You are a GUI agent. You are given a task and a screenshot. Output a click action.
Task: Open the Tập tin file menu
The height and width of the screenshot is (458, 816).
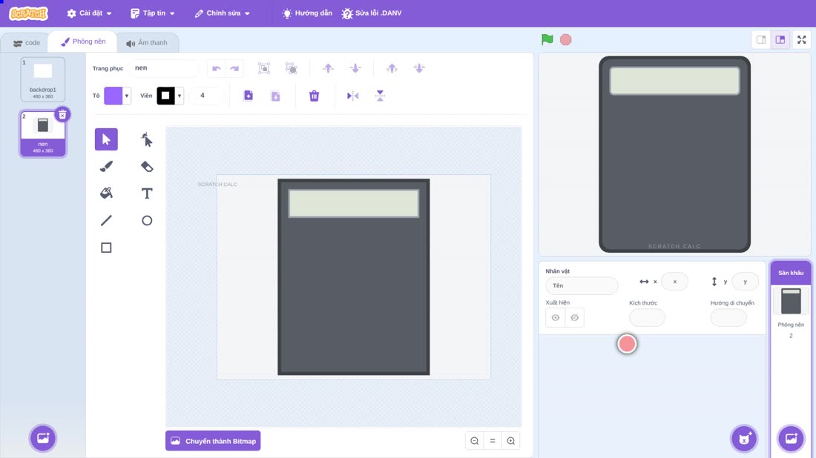point(153,13)
